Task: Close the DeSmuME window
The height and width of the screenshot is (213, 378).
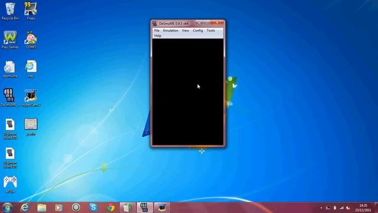Action: [217, 22]
